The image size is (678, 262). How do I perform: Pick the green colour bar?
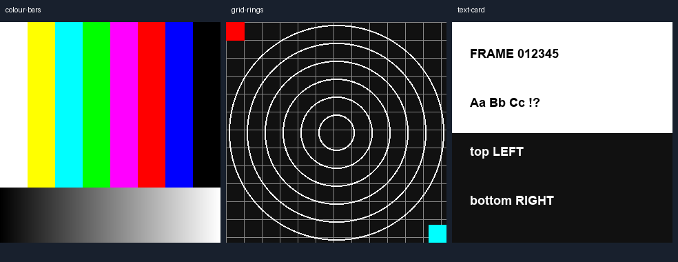[x=96, y=105]
